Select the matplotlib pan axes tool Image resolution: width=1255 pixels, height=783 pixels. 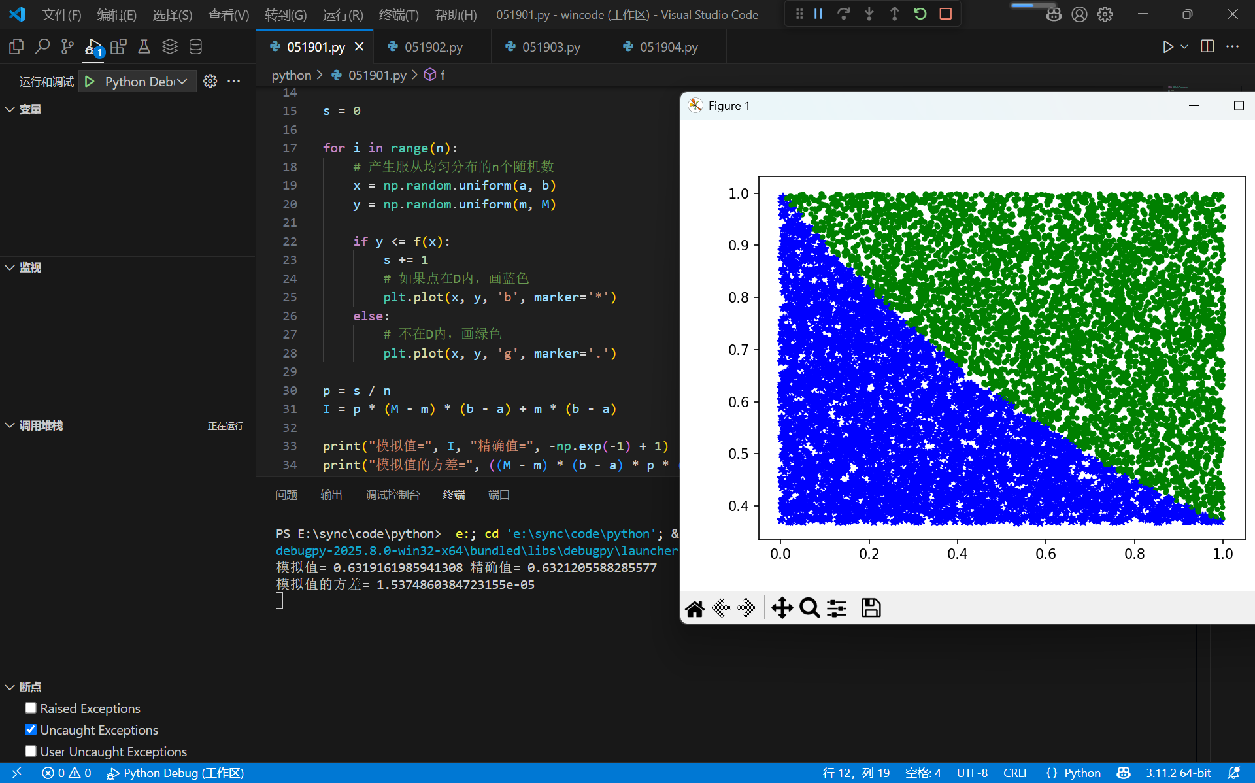tap(782, 608)
